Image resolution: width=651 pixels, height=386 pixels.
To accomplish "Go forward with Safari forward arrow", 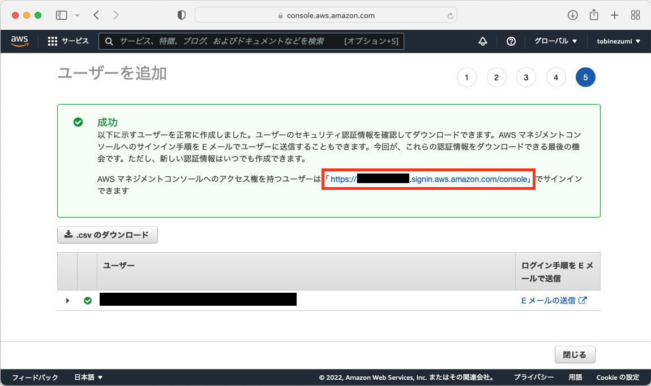I will pyautogui.click(x=116, y=15).
